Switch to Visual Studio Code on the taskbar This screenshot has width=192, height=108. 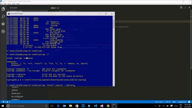tap(95, 106)
